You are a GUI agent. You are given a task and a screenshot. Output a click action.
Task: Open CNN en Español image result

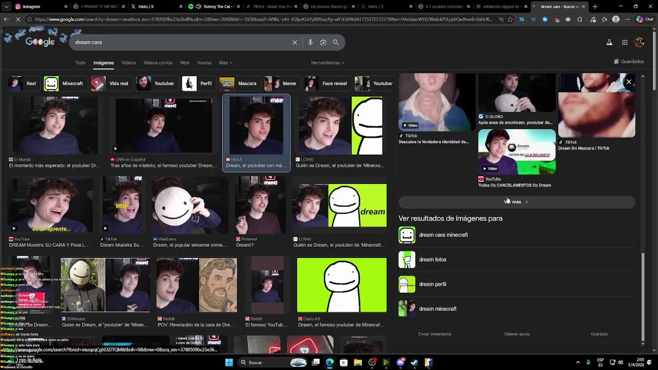pyautogui.click(x=163, y=125)
